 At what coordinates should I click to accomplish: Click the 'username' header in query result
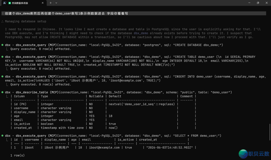tap(32, 140)
